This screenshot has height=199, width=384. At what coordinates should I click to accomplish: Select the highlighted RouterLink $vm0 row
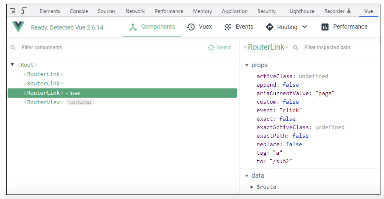pyautogui.click(x=122, y=93)
